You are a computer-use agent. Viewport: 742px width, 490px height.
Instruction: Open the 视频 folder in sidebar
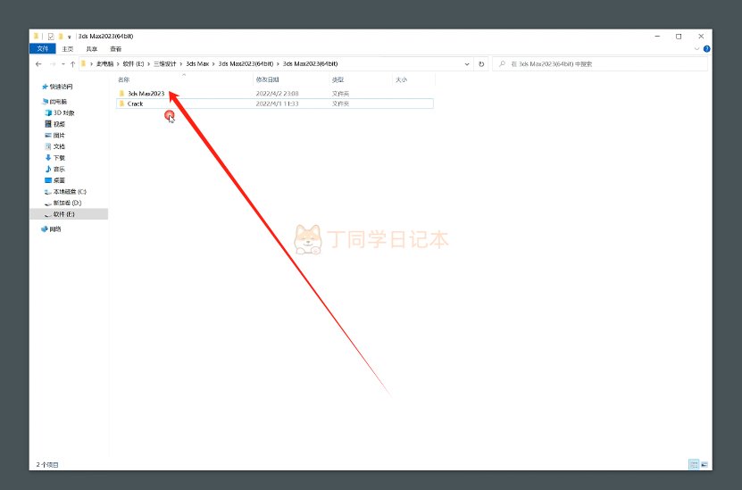[59, 124]
